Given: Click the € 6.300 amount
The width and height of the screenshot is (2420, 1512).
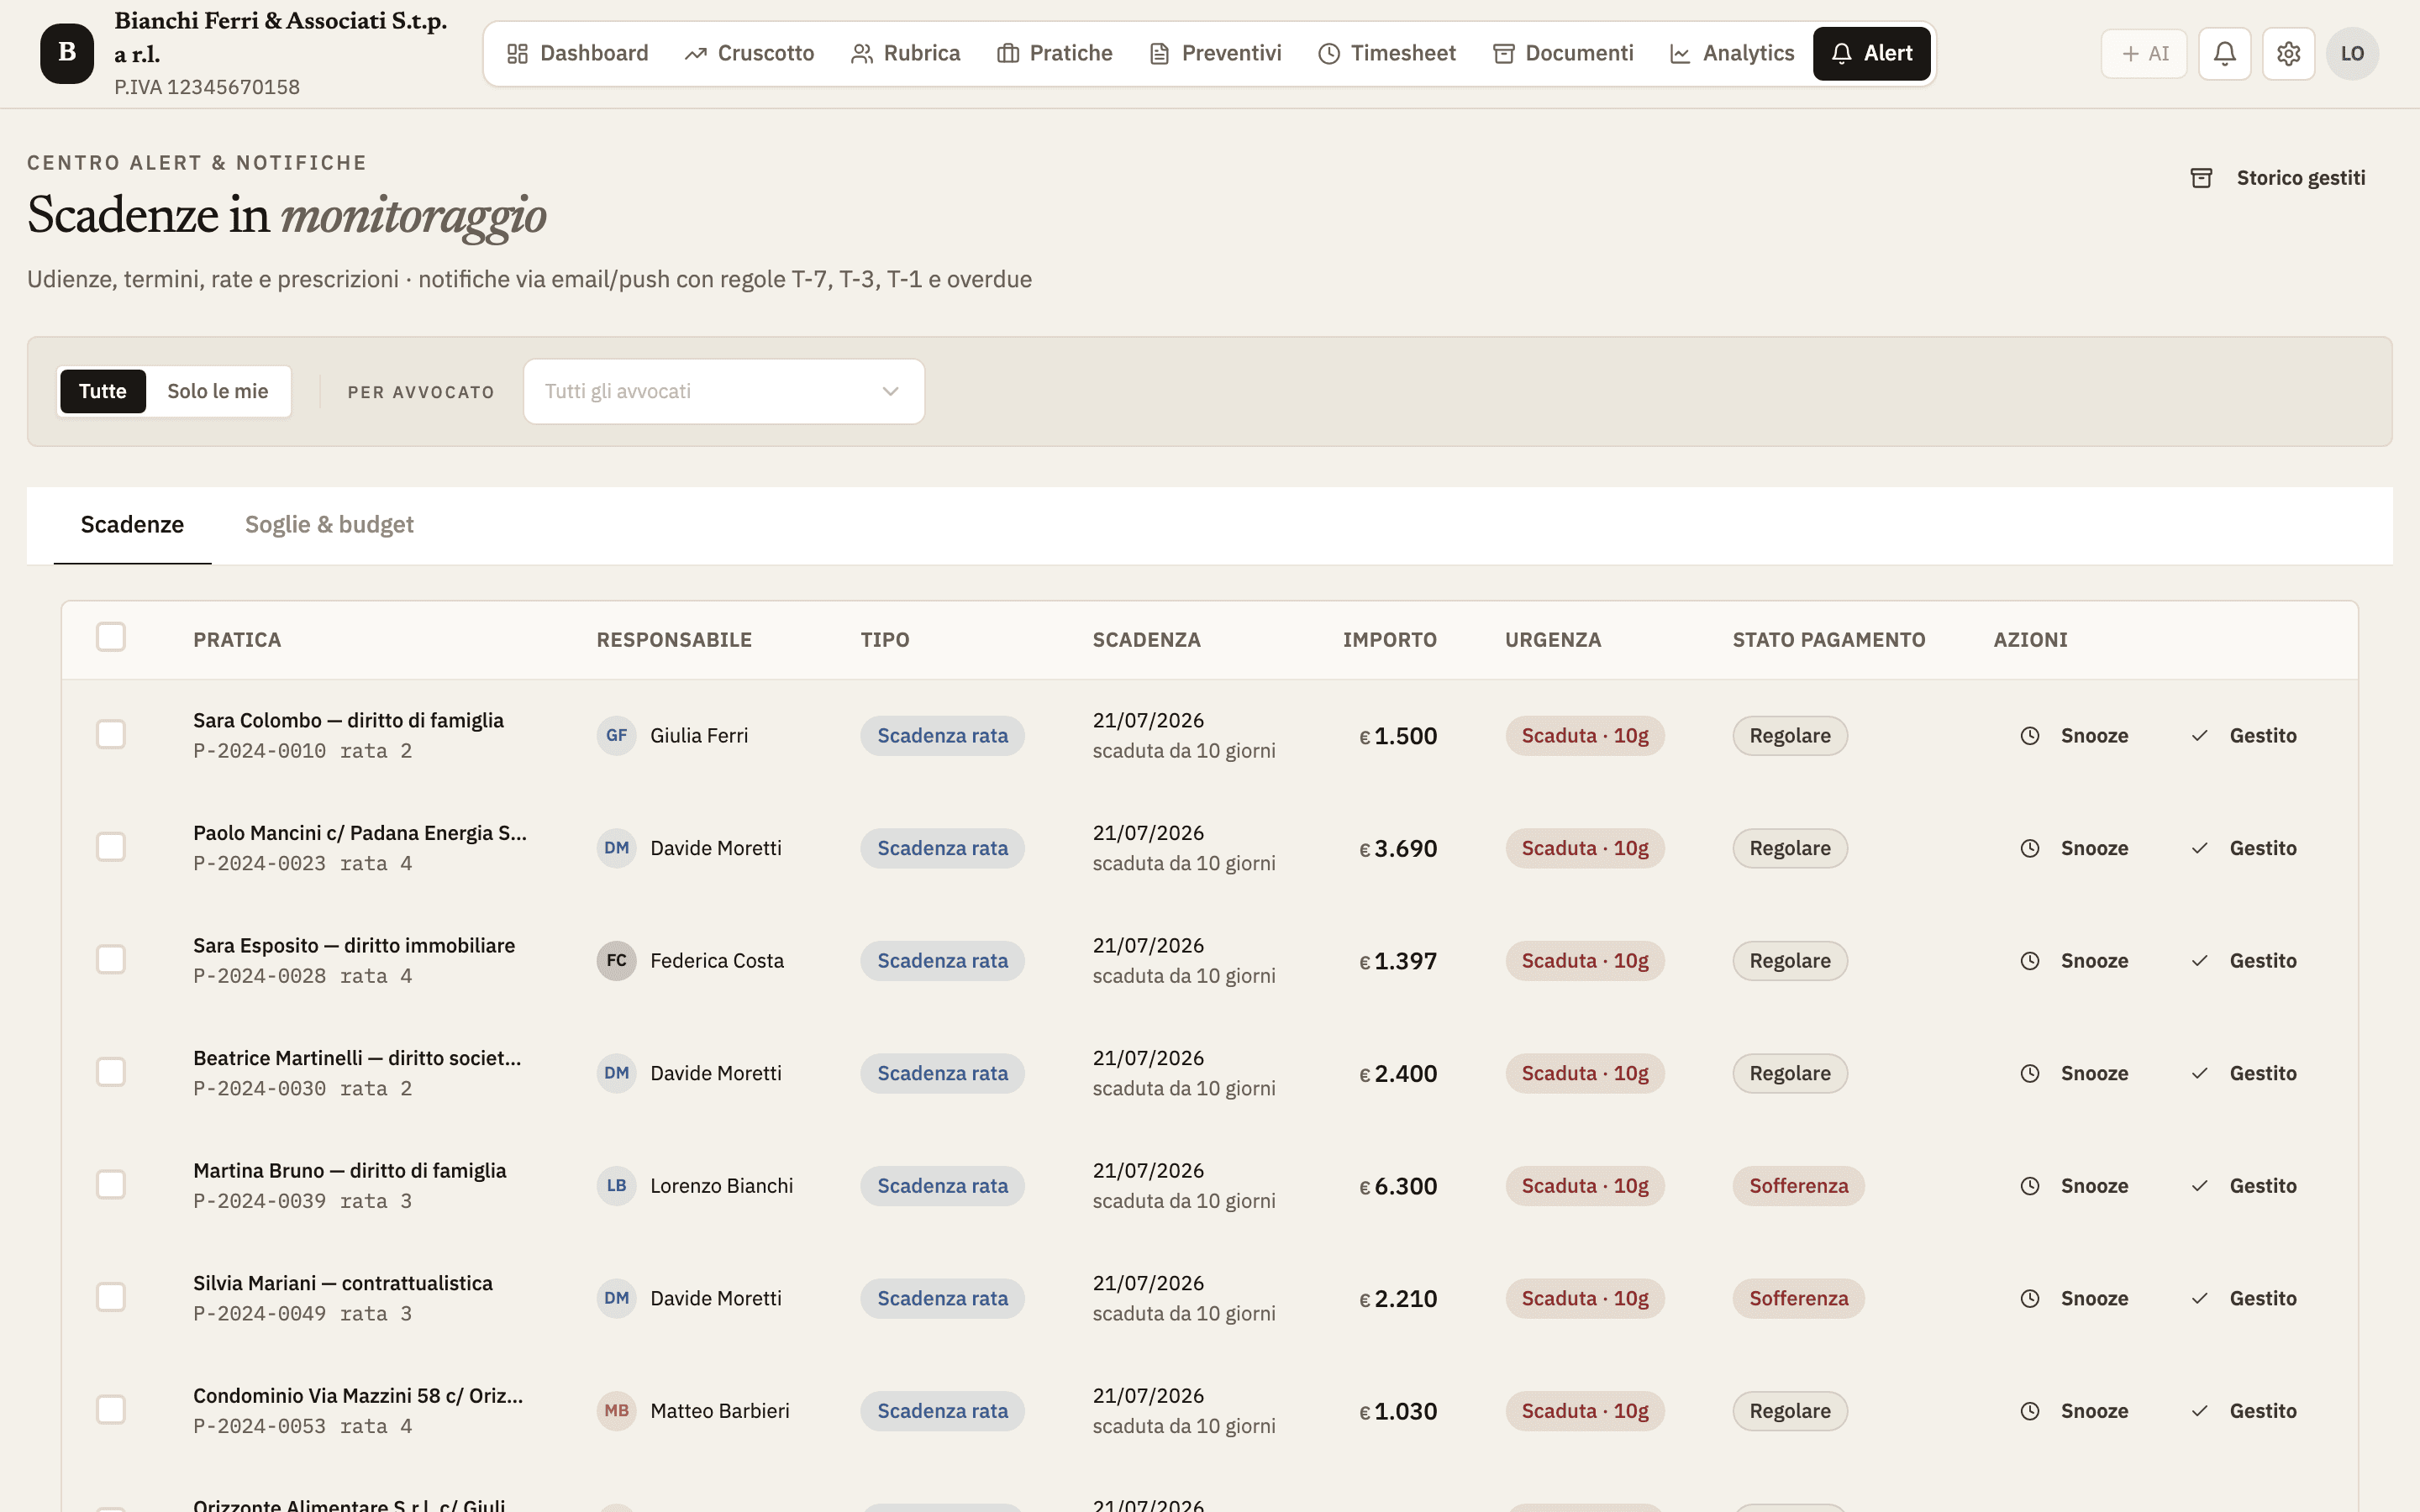Looking at the screenshot, I should [x=1398, y=1186].
